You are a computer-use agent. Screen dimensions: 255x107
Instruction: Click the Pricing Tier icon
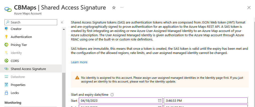click(7, 45)
